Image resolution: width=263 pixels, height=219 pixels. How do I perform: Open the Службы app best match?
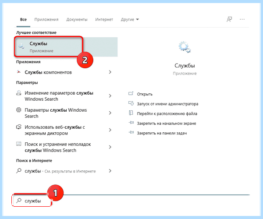click(66, 47)
